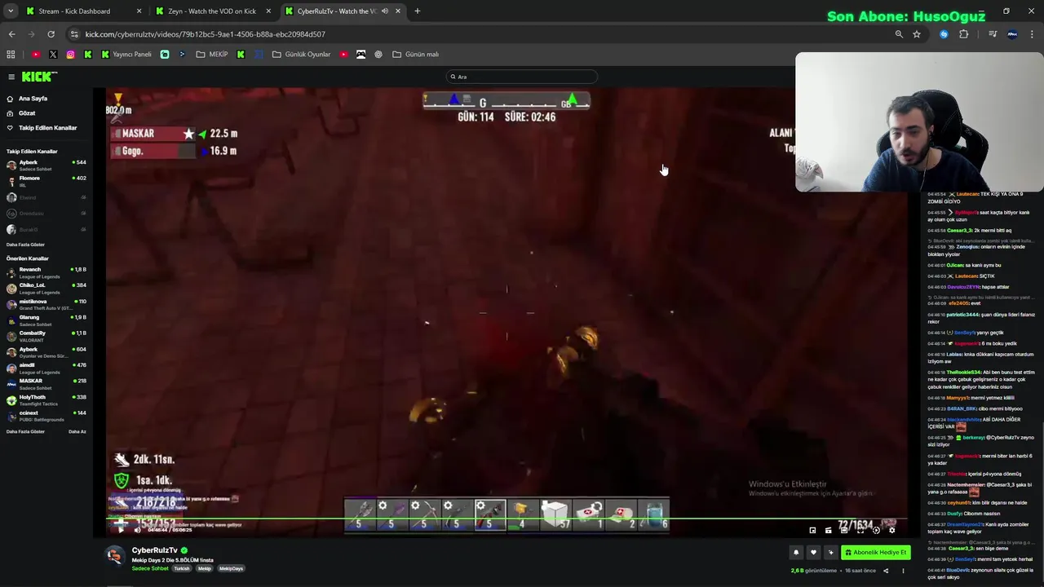Open the ChatGPT bookmark icon
The width and height of the screenshot is (1044, 587).
(378, 55)
